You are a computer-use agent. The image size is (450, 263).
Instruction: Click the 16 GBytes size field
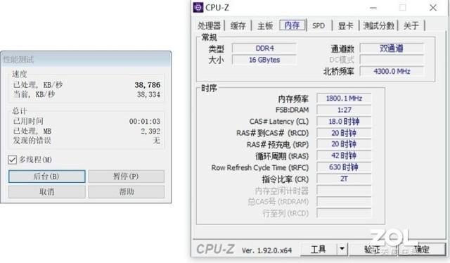pos(264,60)
